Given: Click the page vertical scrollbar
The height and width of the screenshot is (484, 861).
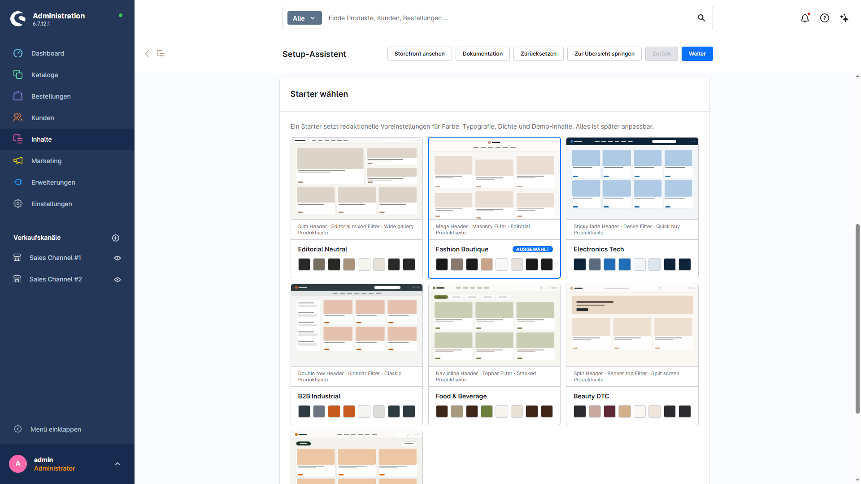Looking at the screenshot, I should [x=857, y=318].
